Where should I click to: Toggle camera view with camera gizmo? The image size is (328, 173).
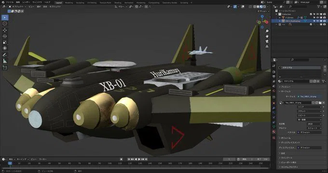click(x=267, y=41)
